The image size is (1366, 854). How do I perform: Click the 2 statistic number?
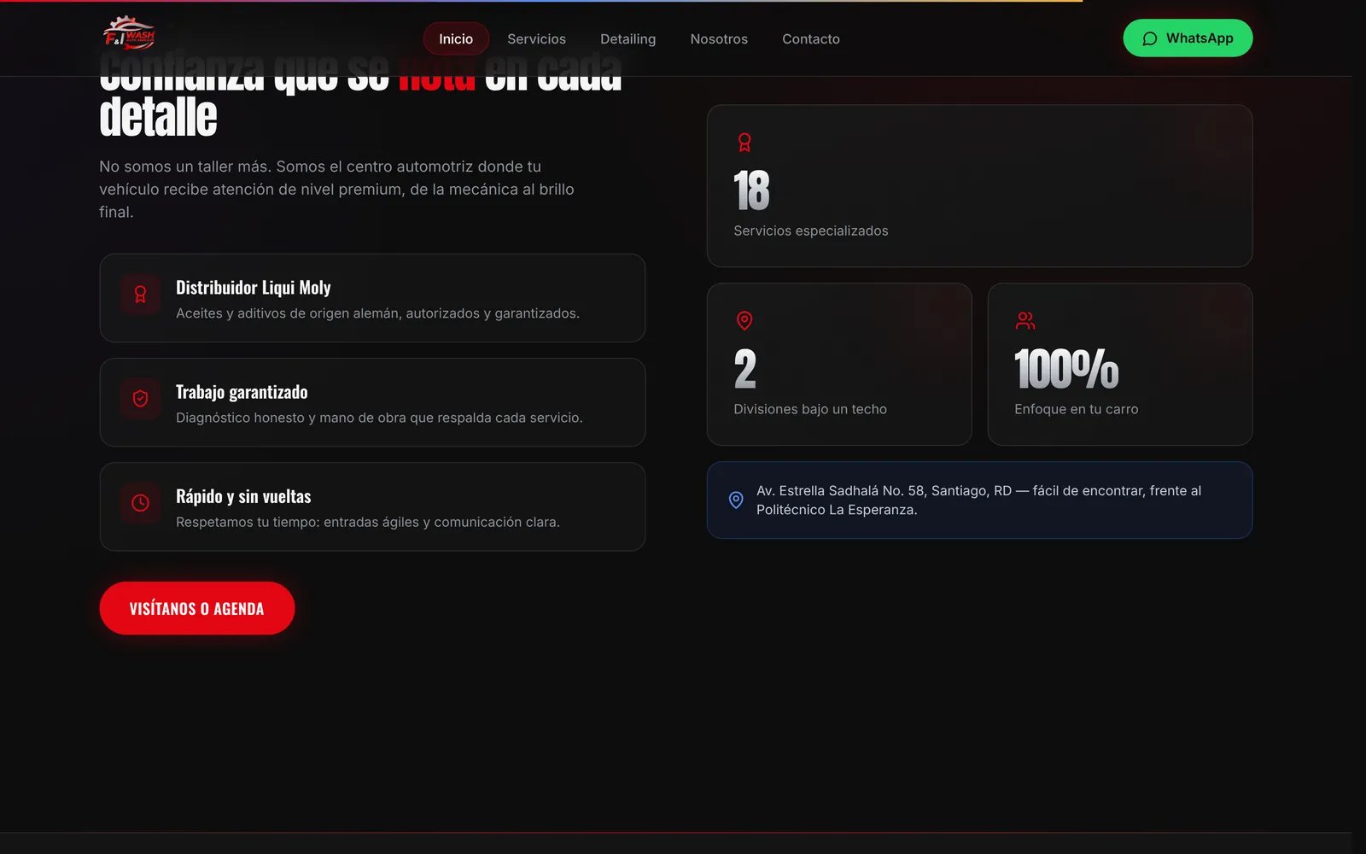click(745, 369)
